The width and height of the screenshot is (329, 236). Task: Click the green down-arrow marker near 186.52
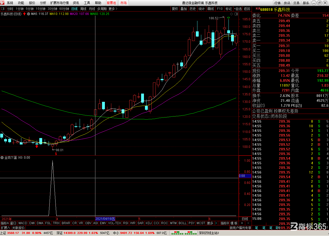(x=228, y=18)
